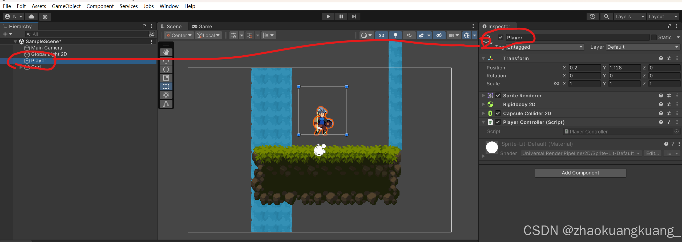Lock the Hierarchy panel

pos(144,26)
